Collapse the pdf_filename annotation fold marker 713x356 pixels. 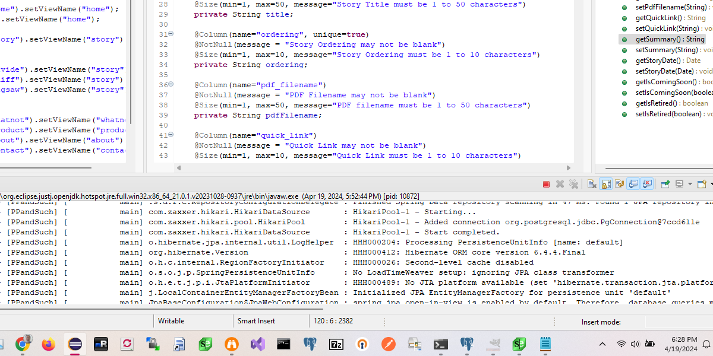click(x=171, y=85)
